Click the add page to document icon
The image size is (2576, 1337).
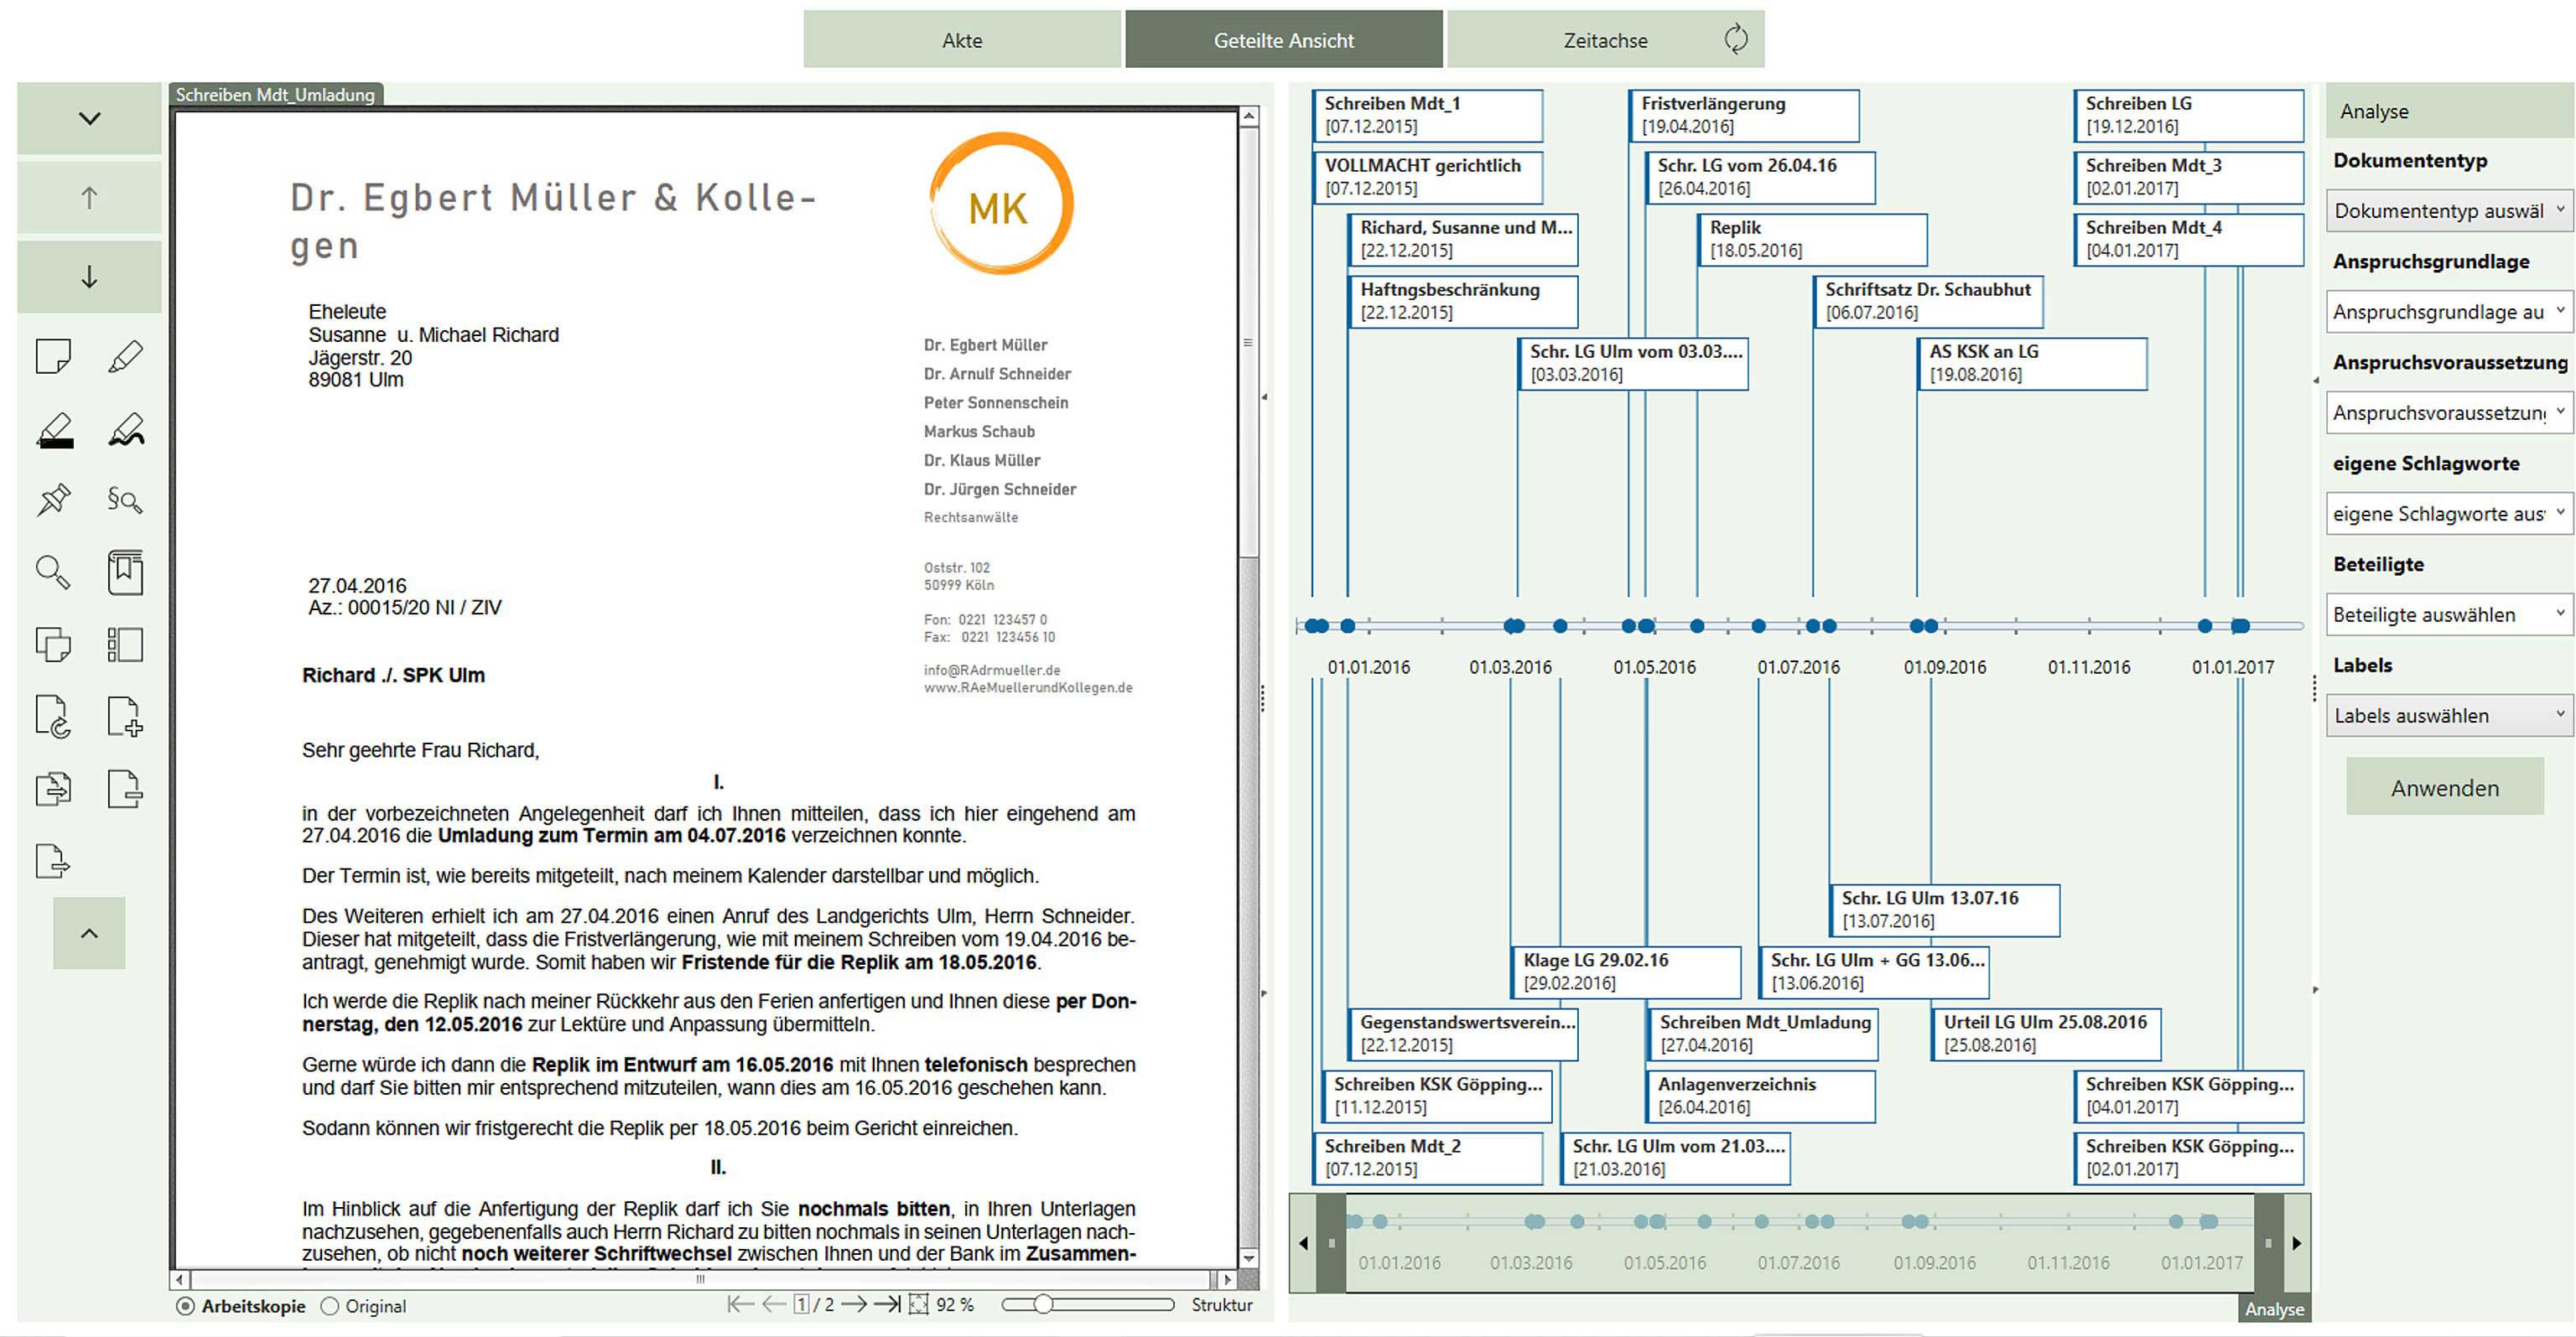coord(125,716)
